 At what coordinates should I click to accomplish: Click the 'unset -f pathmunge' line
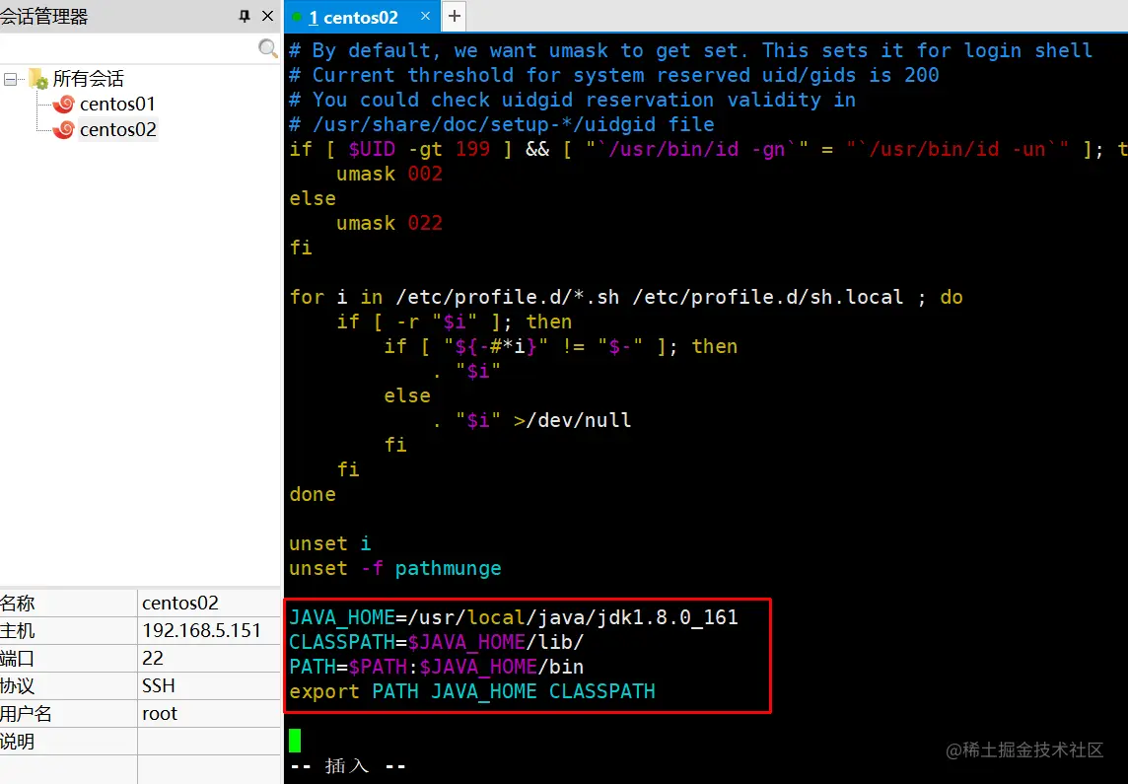pos(395,568)
